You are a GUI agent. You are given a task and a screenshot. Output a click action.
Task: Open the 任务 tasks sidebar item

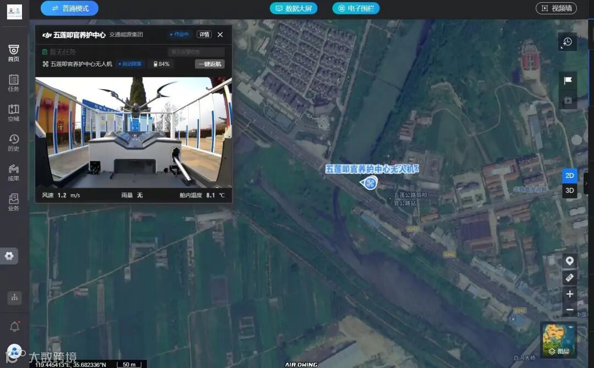14,83
